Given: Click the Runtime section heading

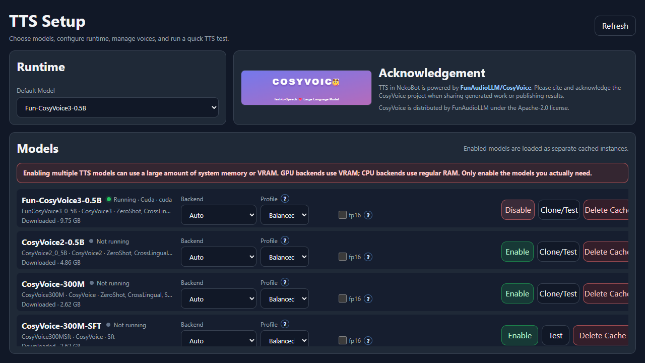Looking at the screenshot, I should click(41, 67).
